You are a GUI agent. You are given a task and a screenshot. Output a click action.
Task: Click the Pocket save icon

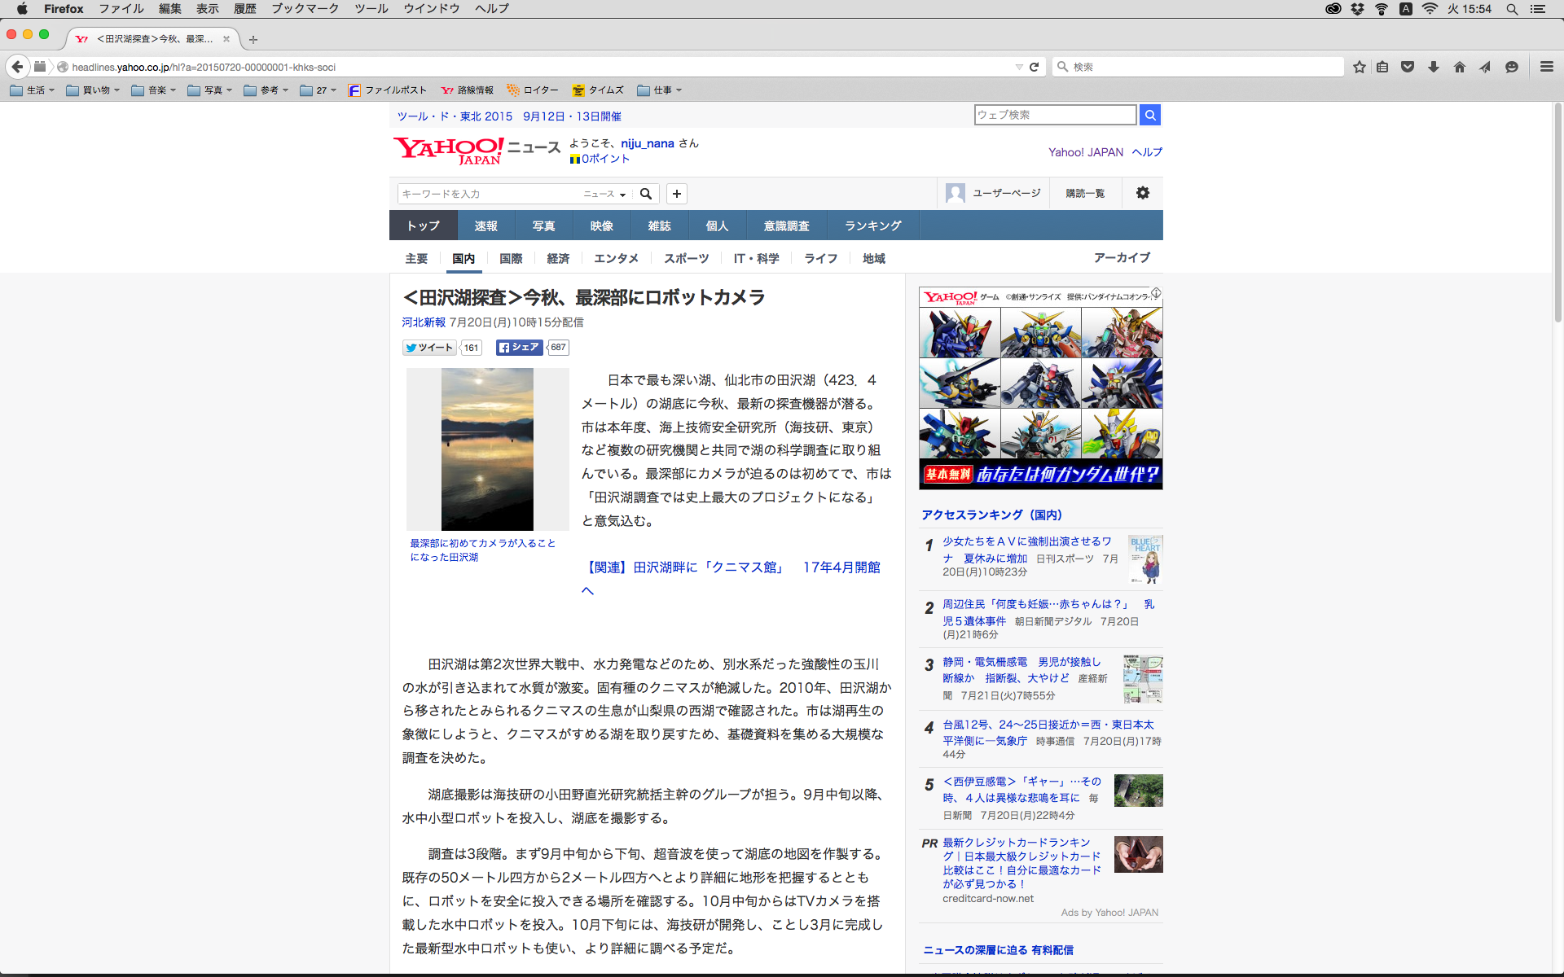coord(1408,67)
